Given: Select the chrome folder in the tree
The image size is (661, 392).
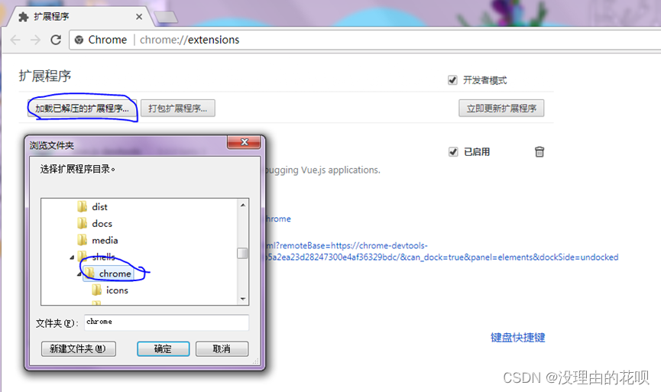Looking at the screenshot, I should (x=115, y=274).
